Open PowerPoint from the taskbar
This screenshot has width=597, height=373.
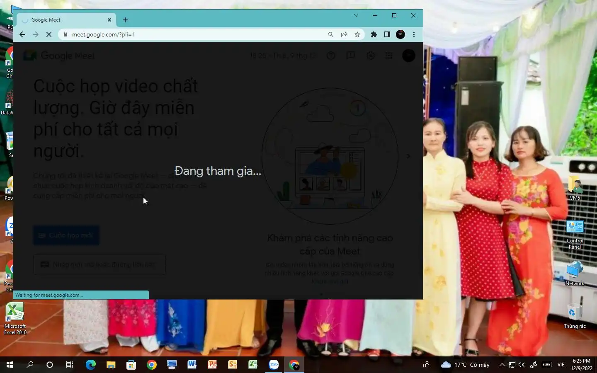[x=212, y=365]
